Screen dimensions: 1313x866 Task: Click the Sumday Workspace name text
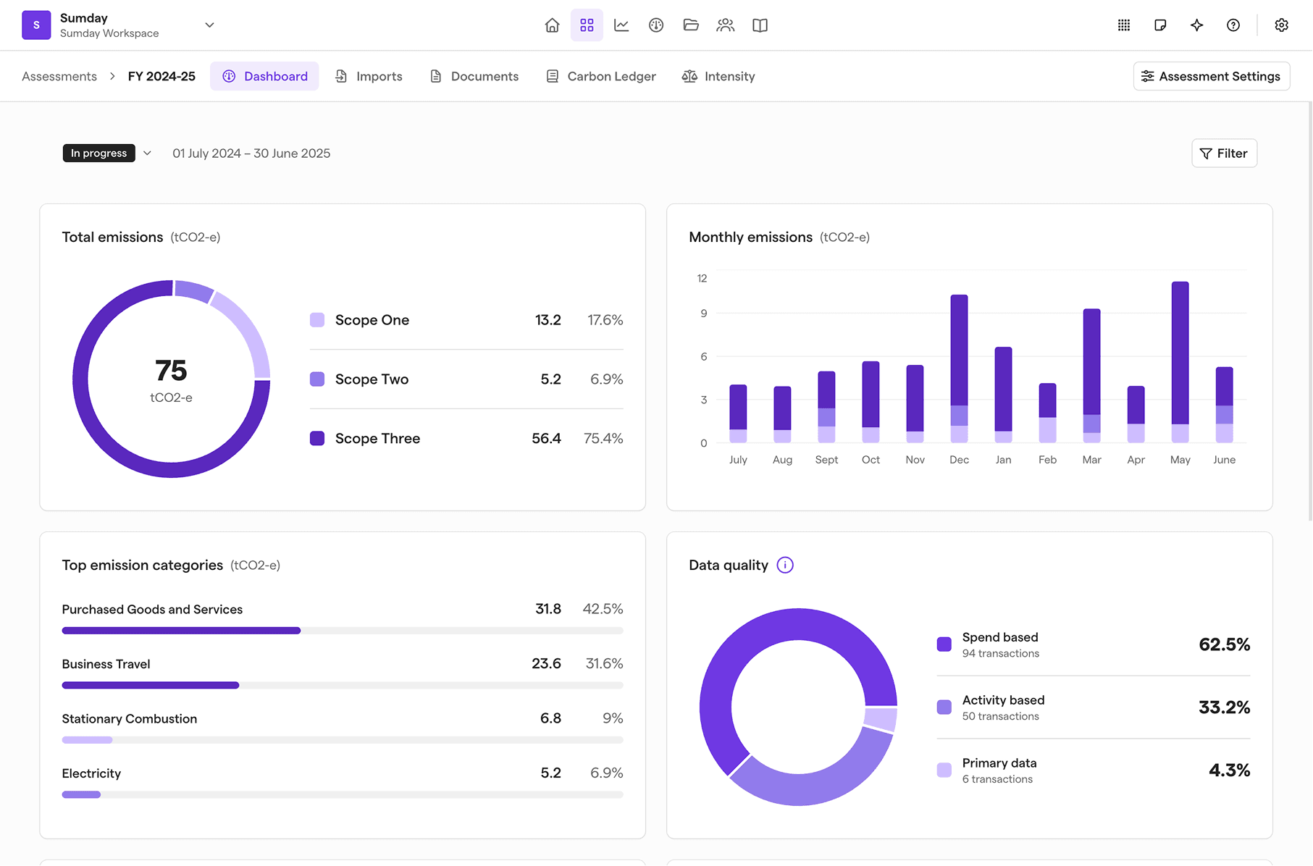109,33
